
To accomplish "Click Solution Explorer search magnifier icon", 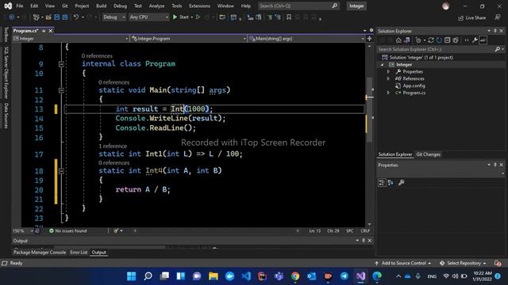I will [x=498, y=49].
